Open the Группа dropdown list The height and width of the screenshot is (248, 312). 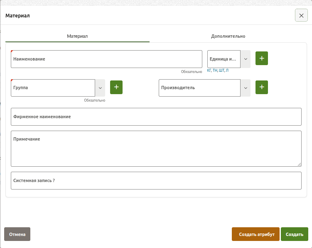pyautogui.click(x=100, y=88)
